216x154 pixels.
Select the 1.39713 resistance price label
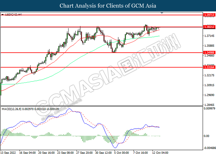coord(209,15)
